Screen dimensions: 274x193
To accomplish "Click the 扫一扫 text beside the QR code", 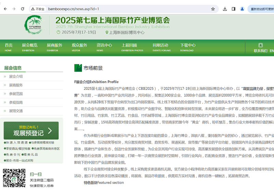I will point(36,174).
